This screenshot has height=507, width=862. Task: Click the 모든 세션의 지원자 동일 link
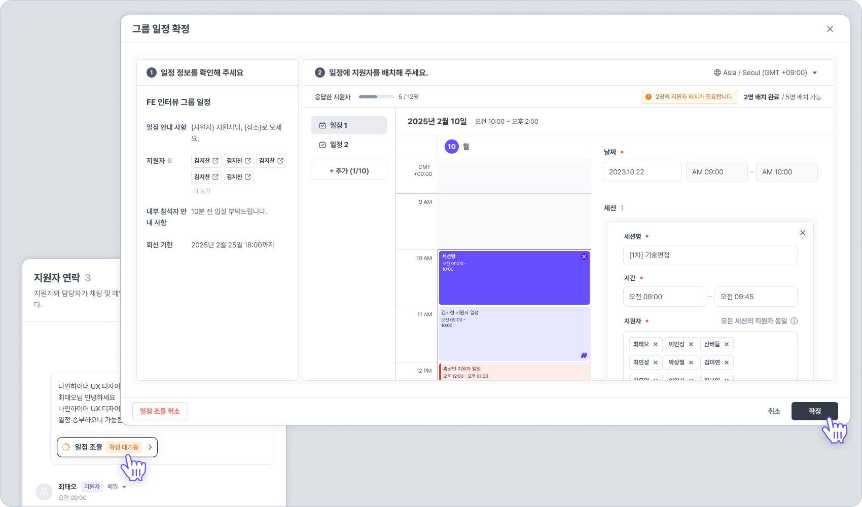(x=754, y=321)
